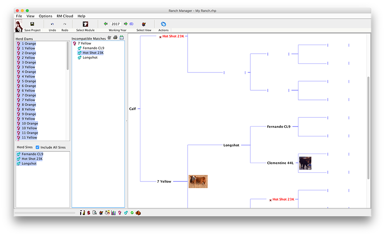
Task: Toggle the Include All Sires checkbox
Action: [38, 147]
